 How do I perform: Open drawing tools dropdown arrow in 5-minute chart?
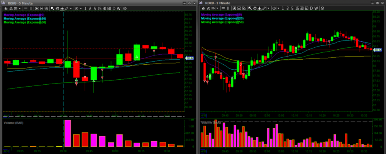click(x=71, y=8)
